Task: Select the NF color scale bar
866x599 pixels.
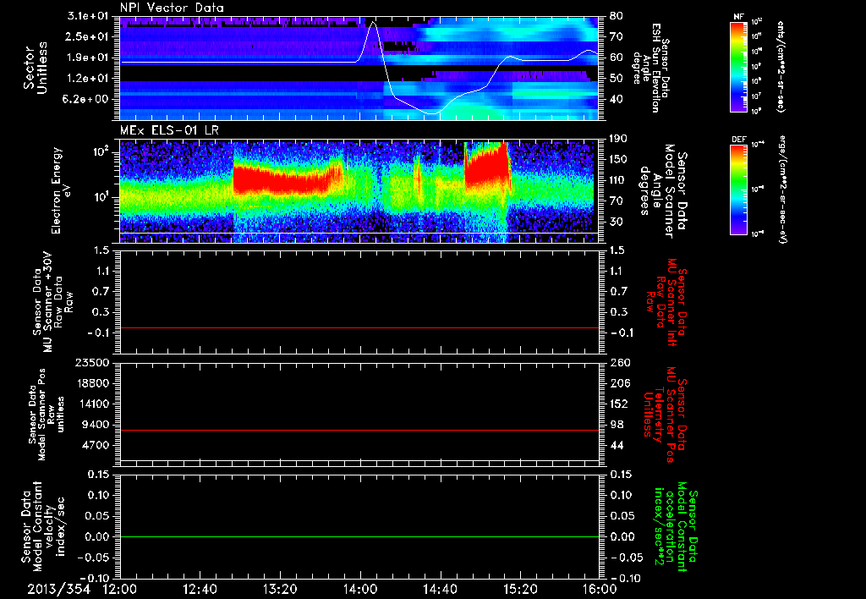Action: (x=739, y=66)
